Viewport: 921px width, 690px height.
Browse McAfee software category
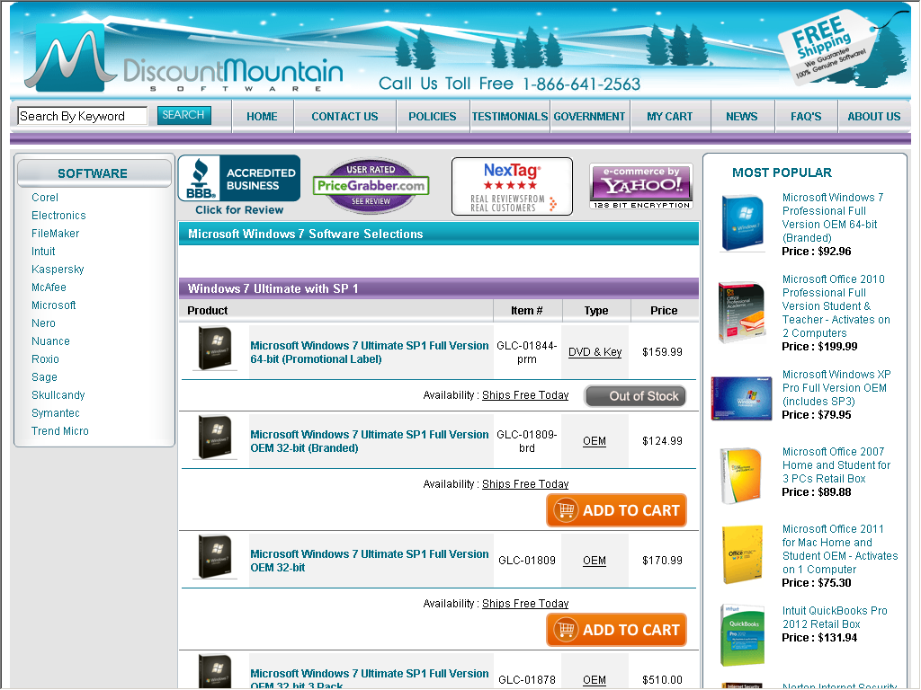click(x=49, y=287)
